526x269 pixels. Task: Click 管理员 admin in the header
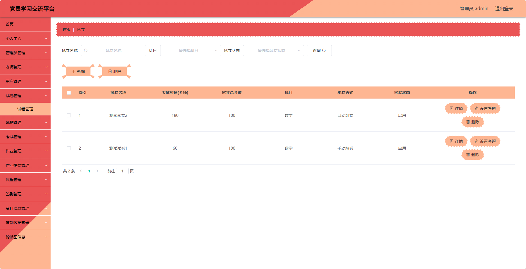(474, 9)
